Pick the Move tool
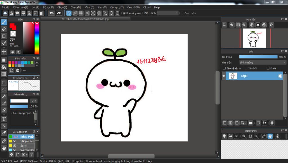This screenshot has width=288, height=163. pos(4,52)
